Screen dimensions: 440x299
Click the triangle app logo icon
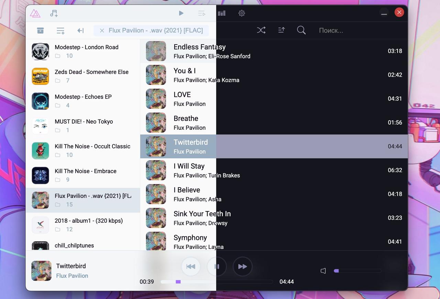(x=35, y=13)
